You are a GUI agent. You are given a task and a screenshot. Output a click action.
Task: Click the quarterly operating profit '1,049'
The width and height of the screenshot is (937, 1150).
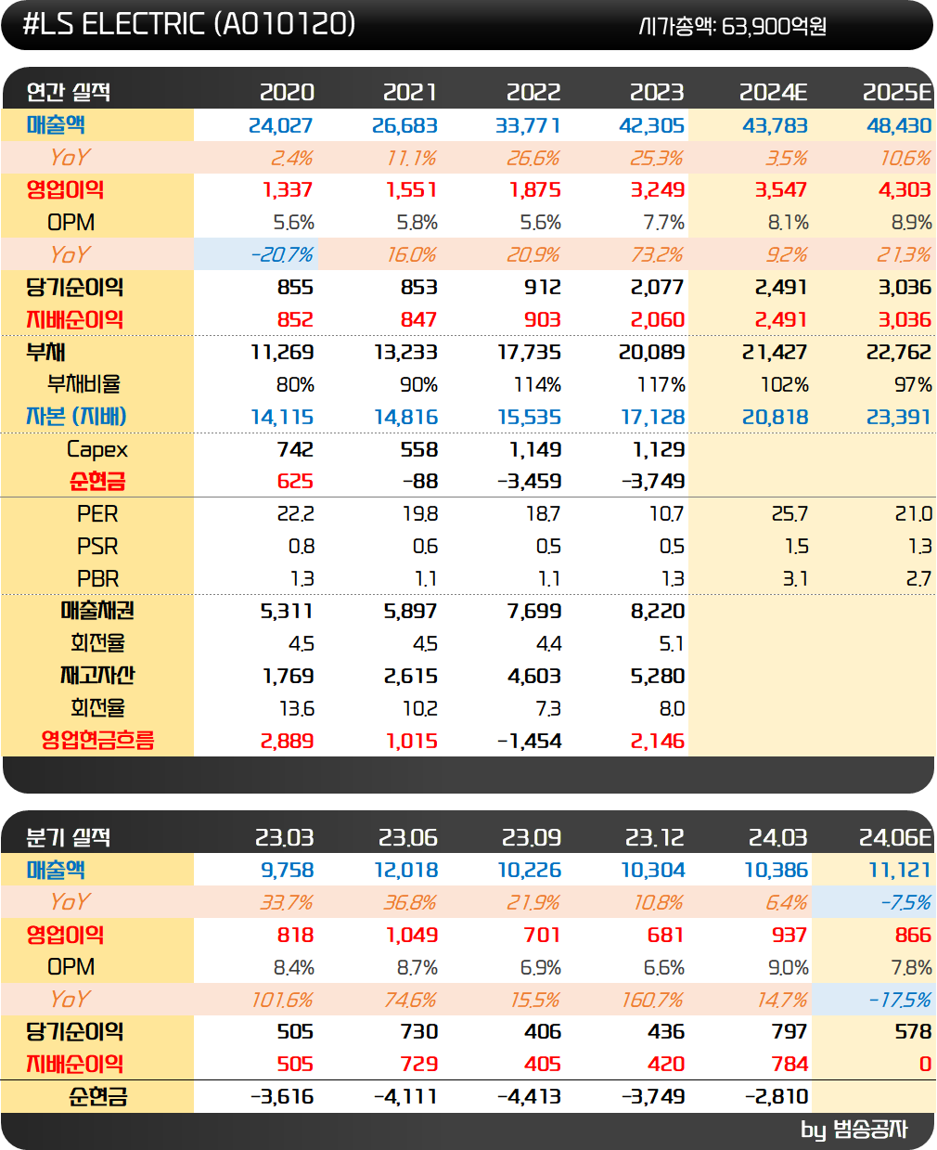tap(411, 935)
